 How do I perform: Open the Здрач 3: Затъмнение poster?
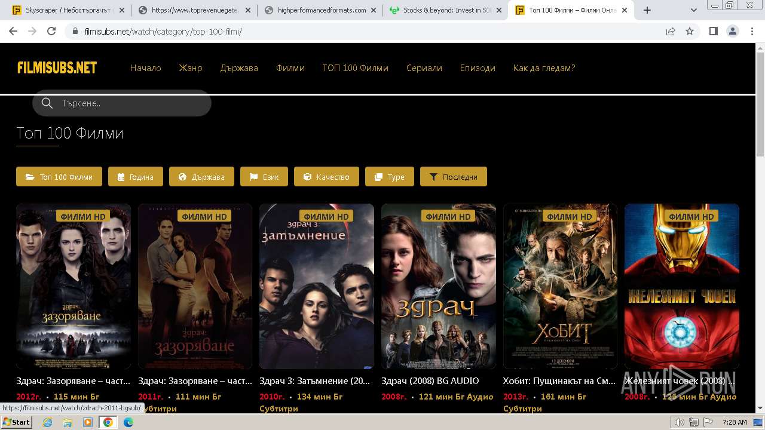[317, 287]
